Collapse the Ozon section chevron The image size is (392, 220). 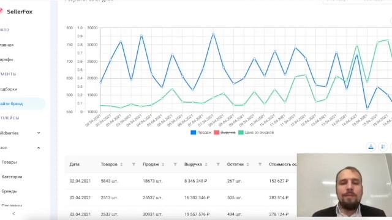click(39, 148)
